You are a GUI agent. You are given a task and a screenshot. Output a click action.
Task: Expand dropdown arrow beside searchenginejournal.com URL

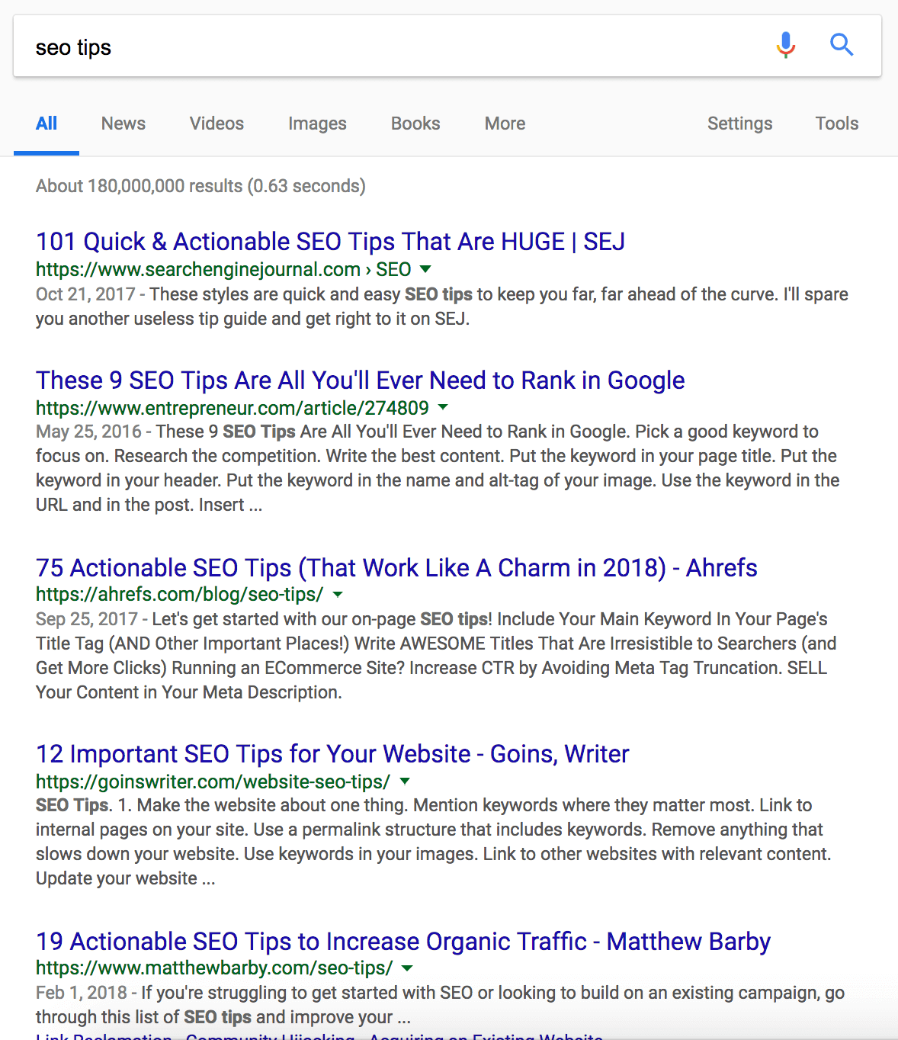coord(425,269)
